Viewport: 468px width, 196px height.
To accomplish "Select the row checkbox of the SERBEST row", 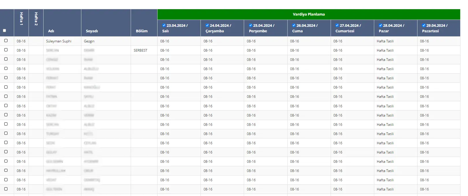I will click(6, 50).
